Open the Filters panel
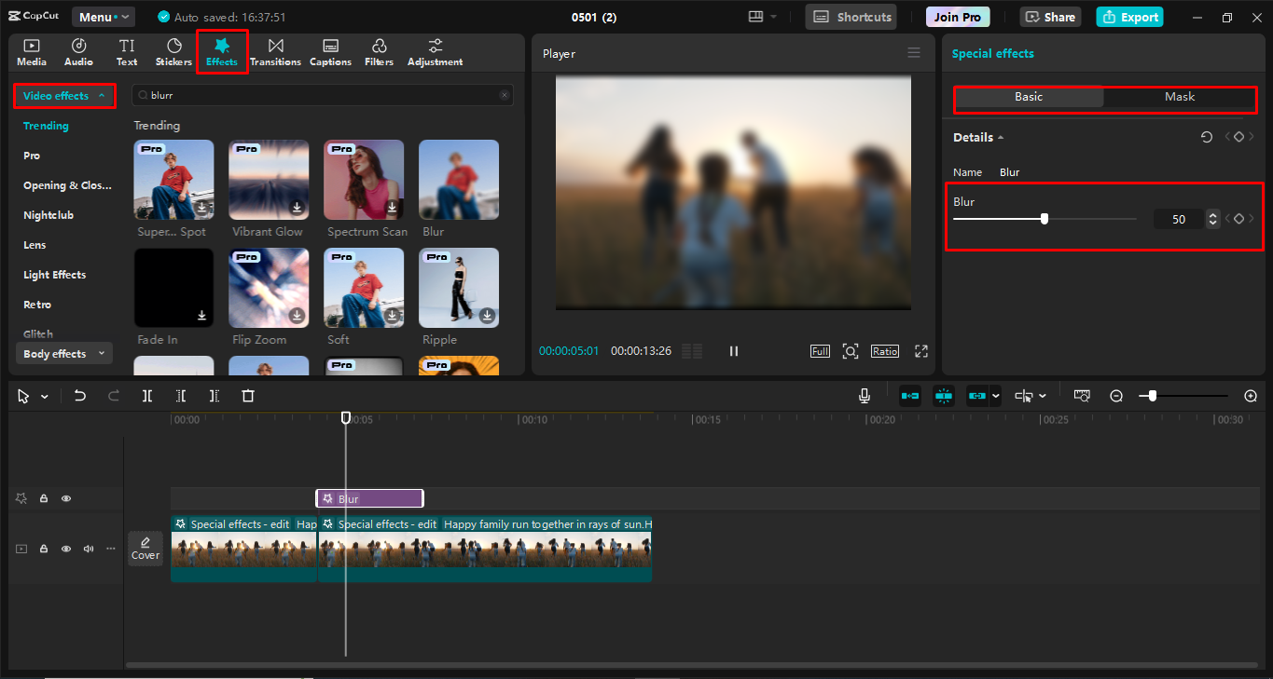Image resolution: width=1273 pixels, height=679 pixels. (x=379, y=51)
